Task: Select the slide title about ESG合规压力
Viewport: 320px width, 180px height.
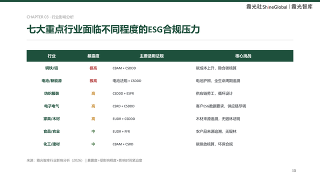Action: 113,29
